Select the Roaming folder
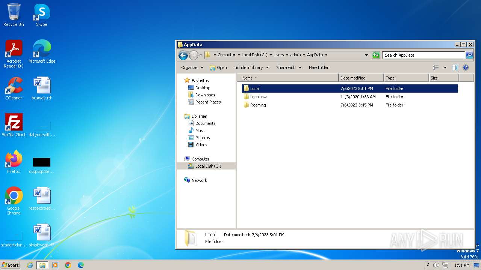This screenshot has height=270, width=481. [x=258, y=105]
